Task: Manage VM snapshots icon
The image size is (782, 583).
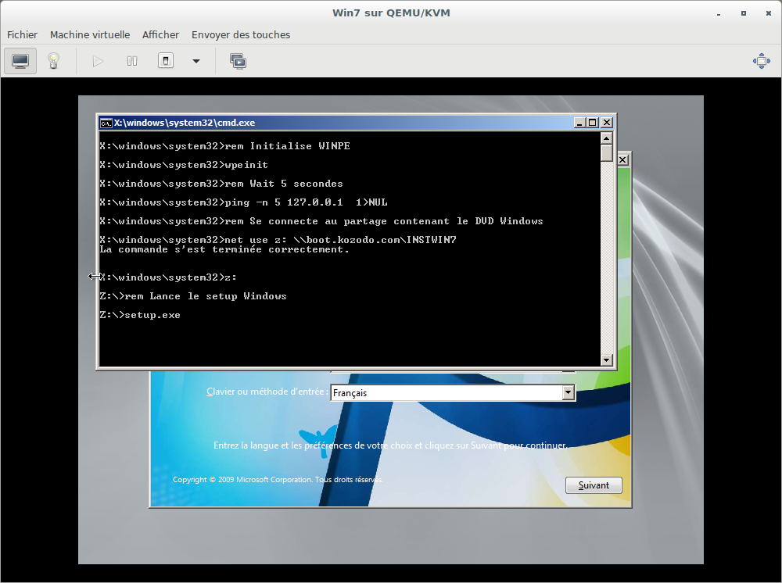Action: tap(238, 61)
